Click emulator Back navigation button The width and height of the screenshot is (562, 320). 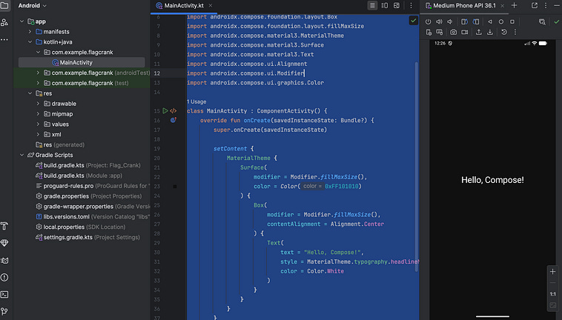click(490, 21)
